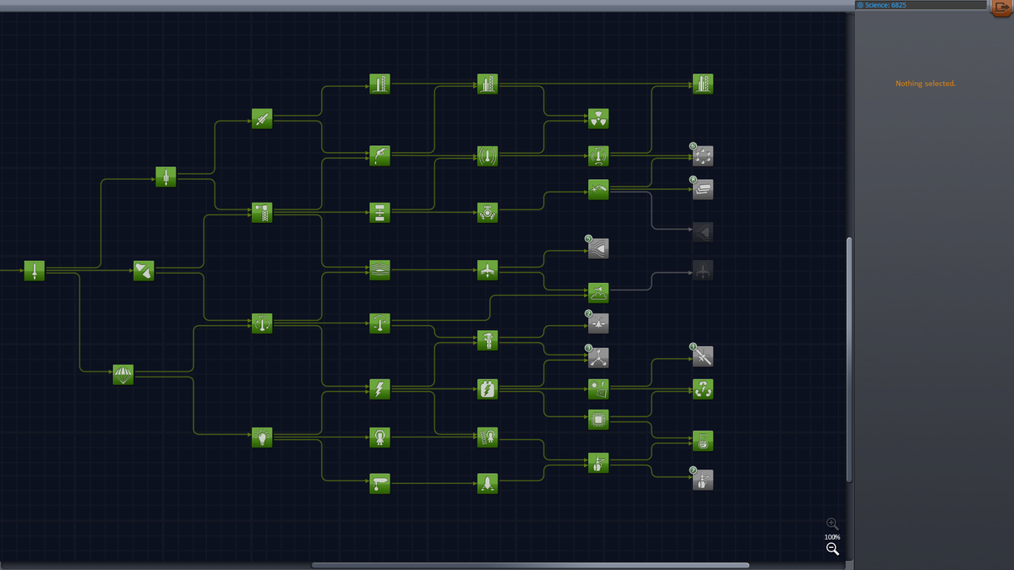Click the satellite dish tech node
1014x570 pixels.
[144, 270]
